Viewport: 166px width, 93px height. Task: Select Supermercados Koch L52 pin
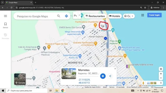(x=80, y=56)
